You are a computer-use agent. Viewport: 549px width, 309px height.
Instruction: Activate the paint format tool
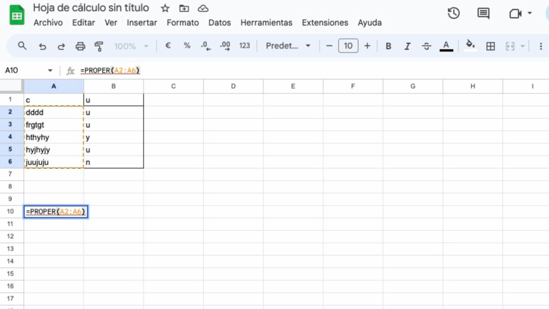coord(98,46)
